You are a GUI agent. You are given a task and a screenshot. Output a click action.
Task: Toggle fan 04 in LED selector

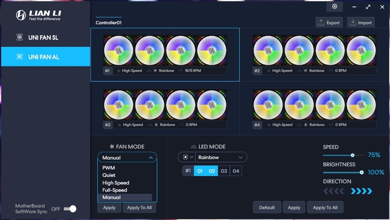pyautogui.click(x=236, y=171)
